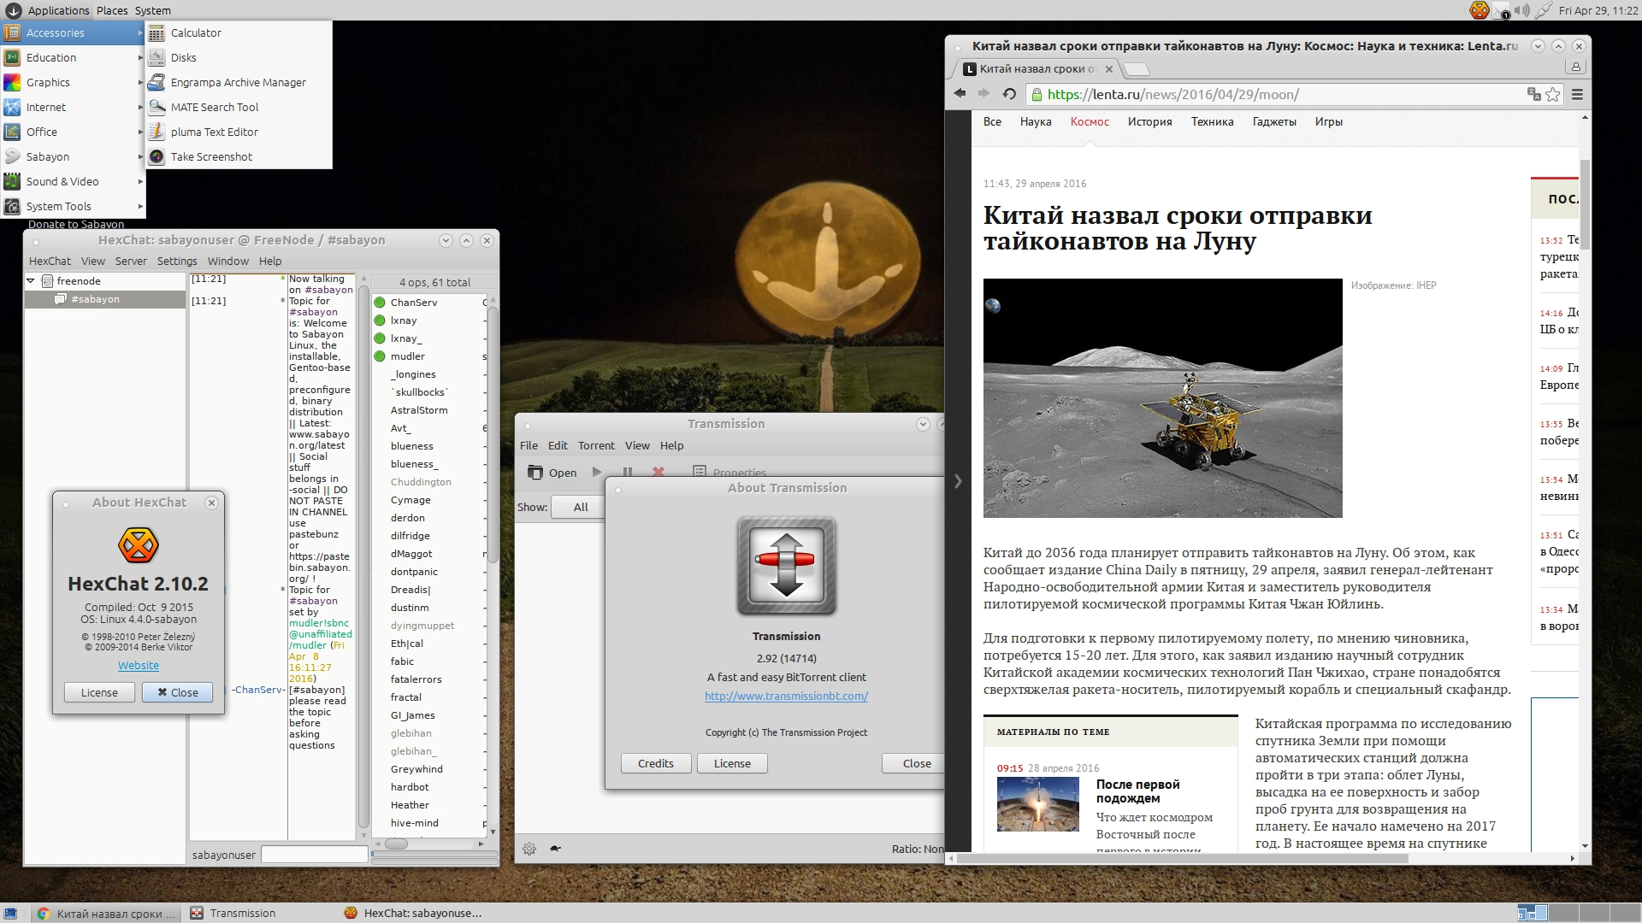
Task: Click the browser forward arrow
Action: click(x=983, y=94)
